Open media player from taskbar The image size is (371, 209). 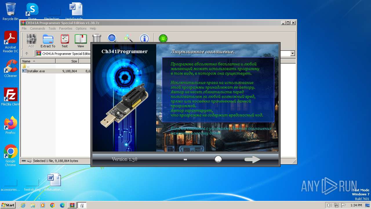coord(43,205)
